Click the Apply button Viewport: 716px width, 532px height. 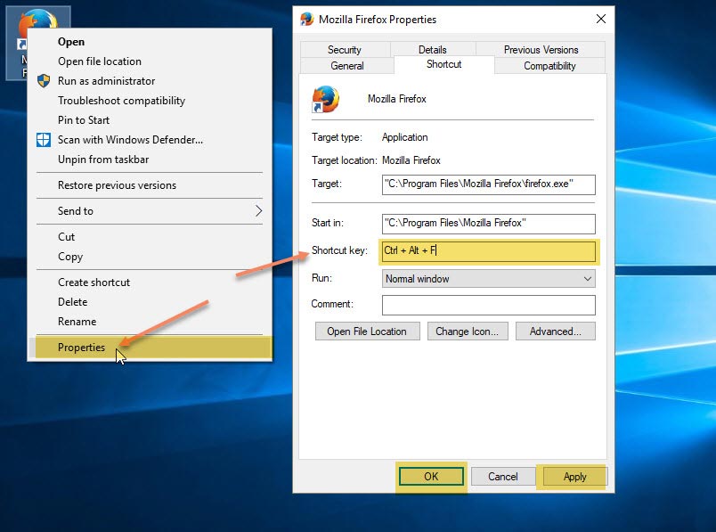click(574, 477)
